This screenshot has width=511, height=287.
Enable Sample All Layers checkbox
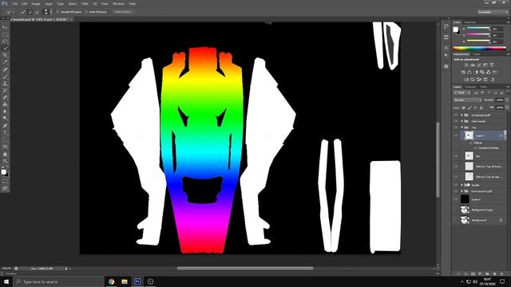57,12
